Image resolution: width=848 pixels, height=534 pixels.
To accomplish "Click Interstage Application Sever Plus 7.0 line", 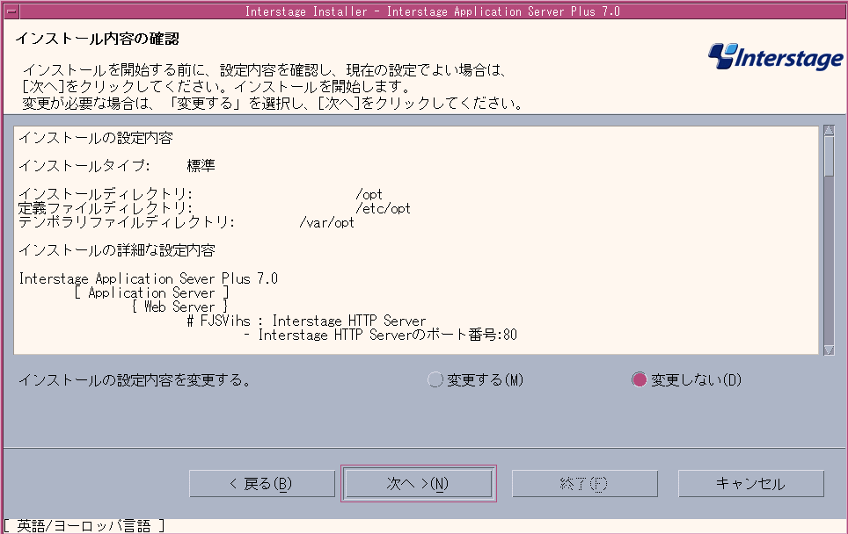I will pos(148,278).
